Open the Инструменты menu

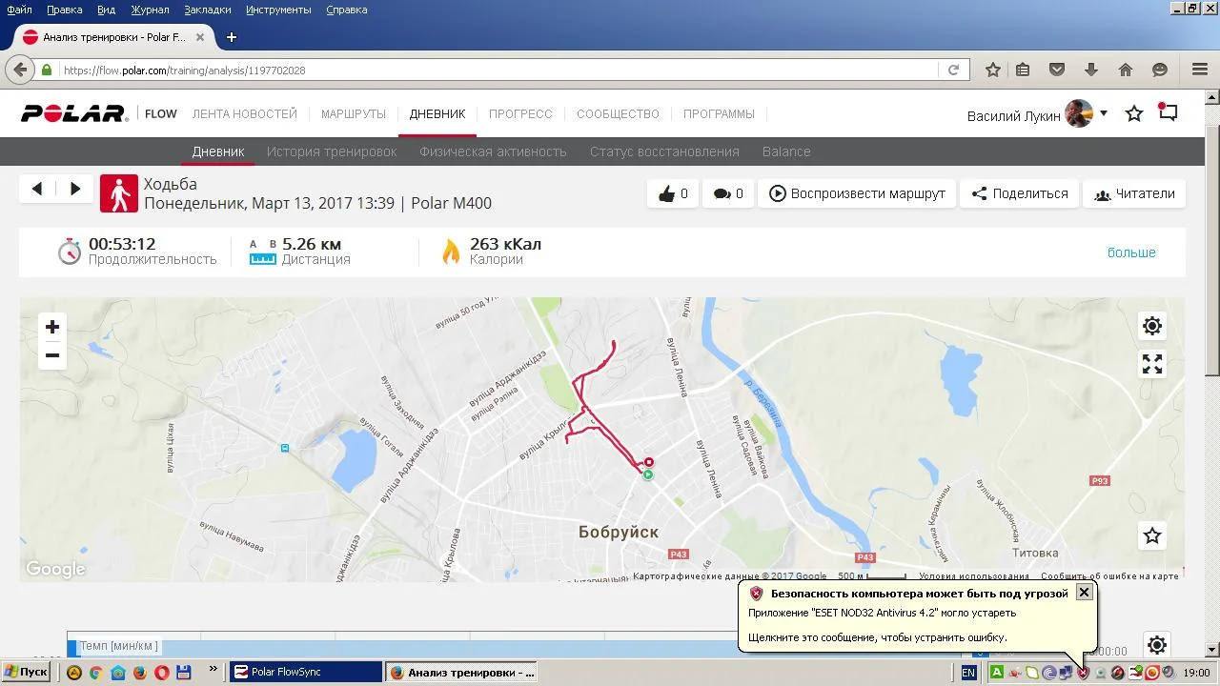click(x=278, y=10)
